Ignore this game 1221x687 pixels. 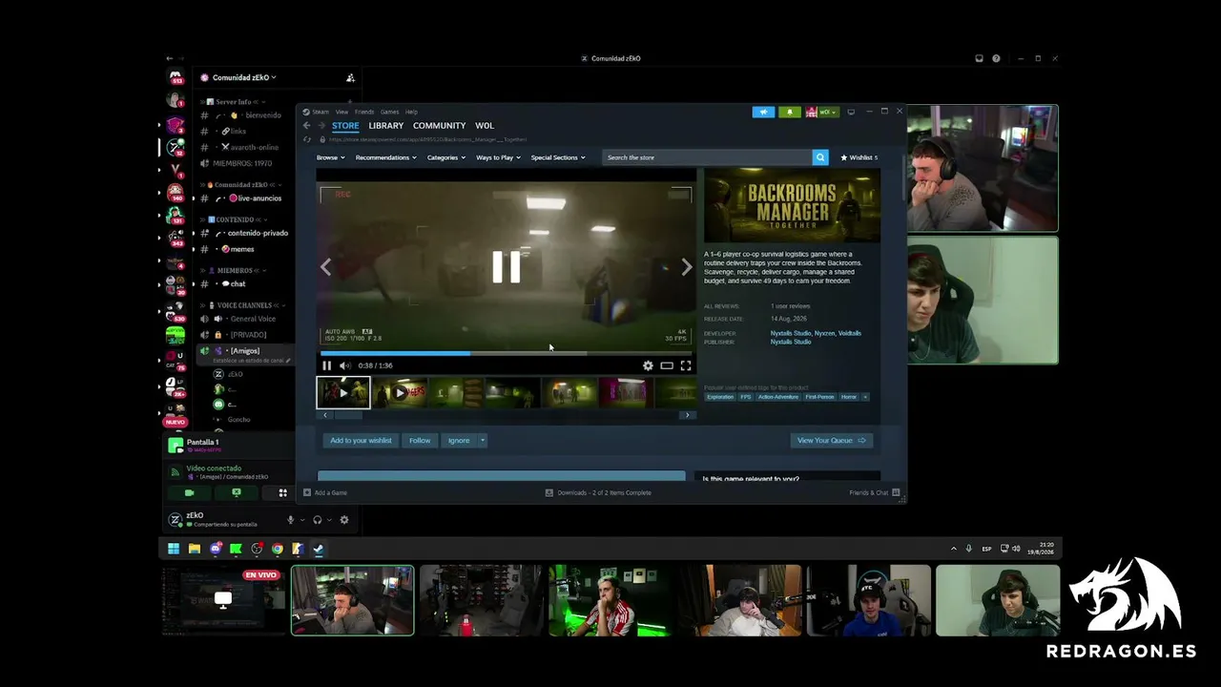coord(459,441)
